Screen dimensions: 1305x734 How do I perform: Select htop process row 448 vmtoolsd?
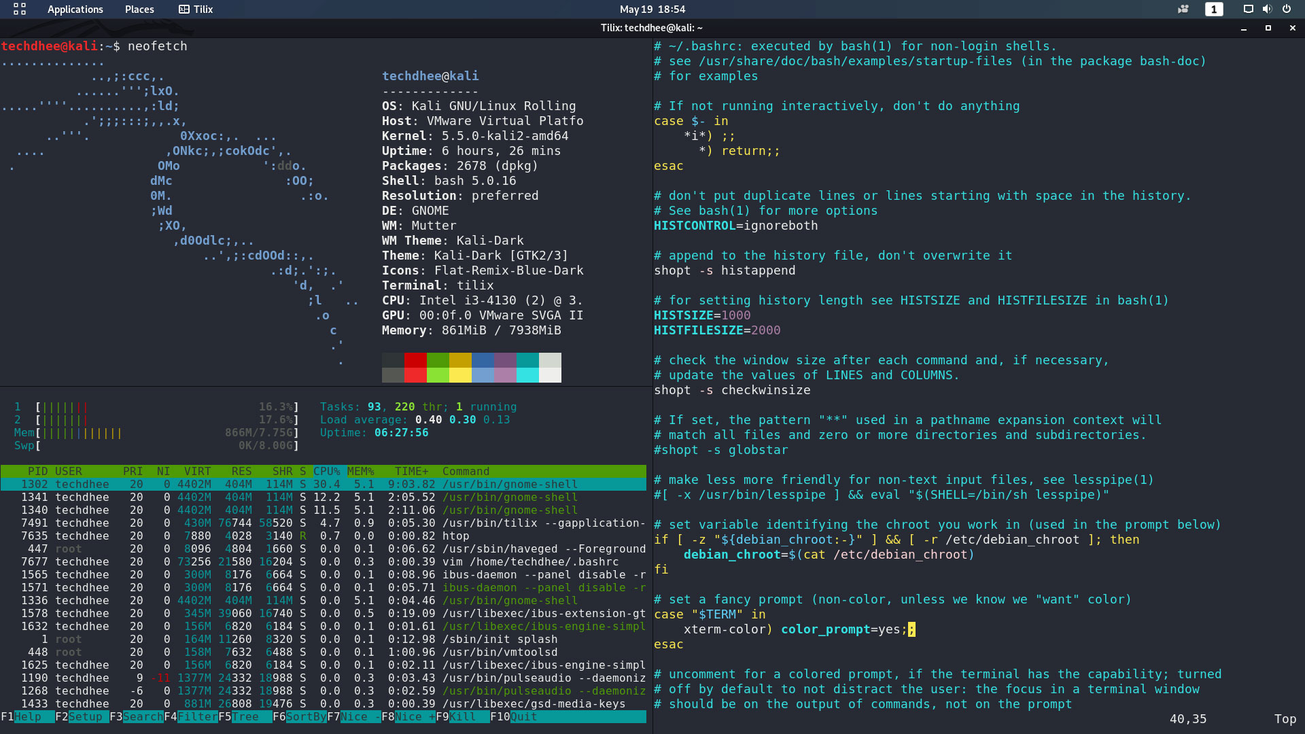coord(324,652)
